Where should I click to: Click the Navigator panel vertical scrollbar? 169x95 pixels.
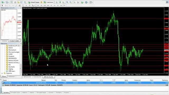tap(21, 68)
